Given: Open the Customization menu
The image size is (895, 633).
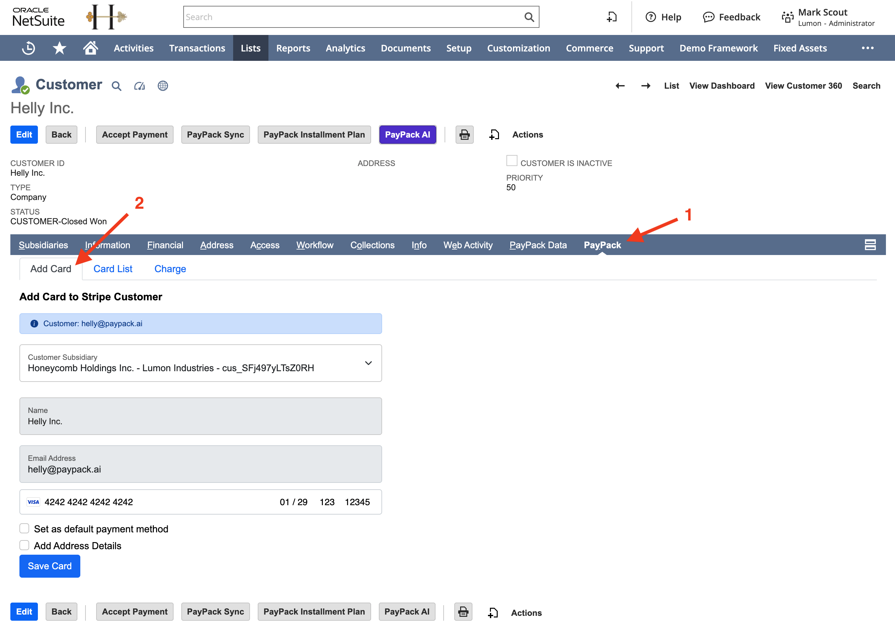Looking at the screenshot, I should [x=518, y=48].
